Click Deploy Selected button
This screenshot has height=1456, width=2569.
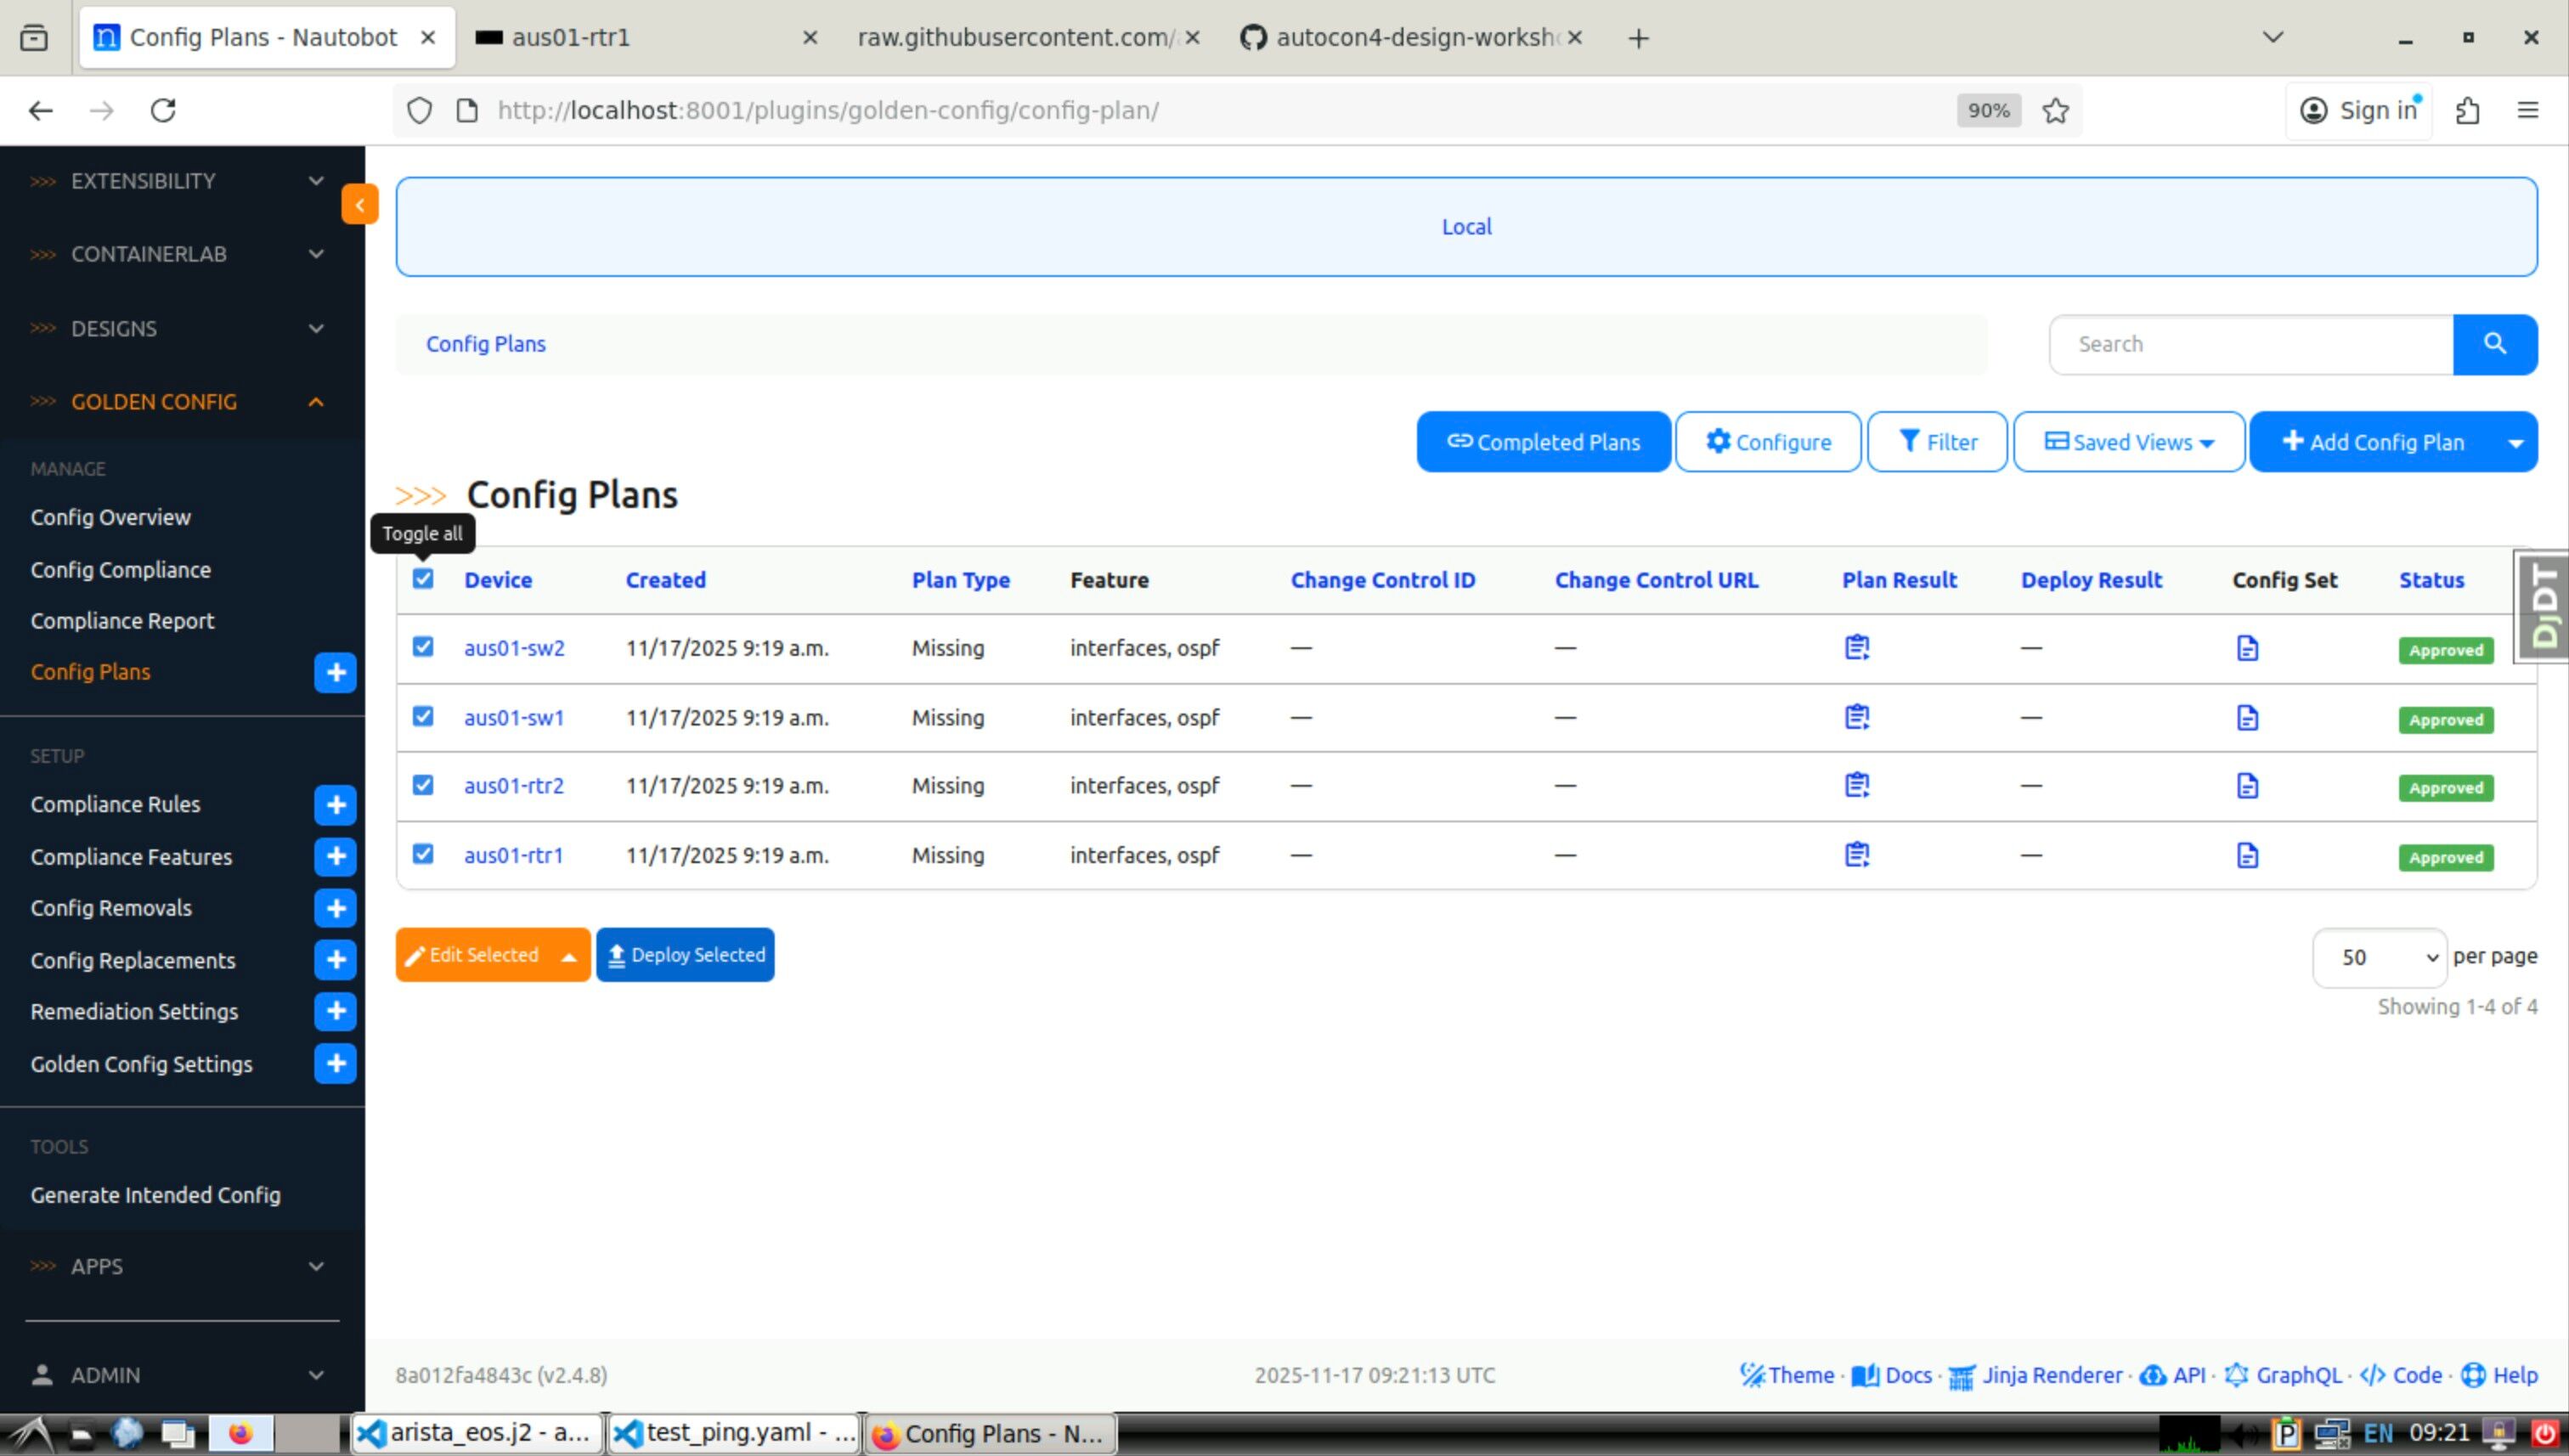685,955
